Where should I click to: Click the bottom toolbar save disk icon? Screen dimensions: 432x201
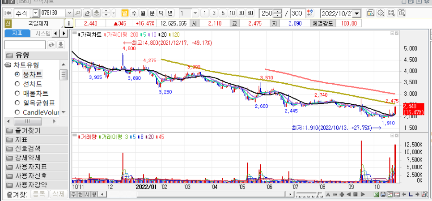383,194
